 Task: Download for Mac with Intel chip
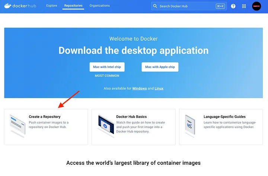pyautogui.click(x=107, y=67)
